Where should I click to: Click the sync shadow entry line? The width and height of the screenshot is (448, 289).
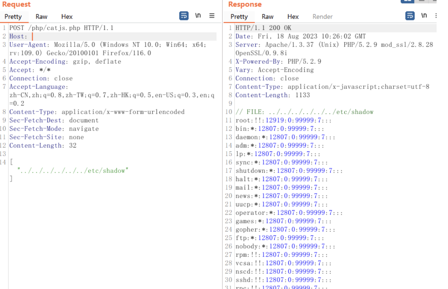(x=282, y=162)
